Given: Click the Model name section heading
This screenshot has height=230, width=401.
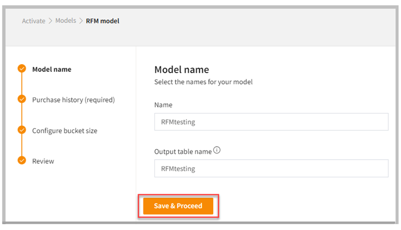Looking at the screenshot, I should click(x=181, y=70).
